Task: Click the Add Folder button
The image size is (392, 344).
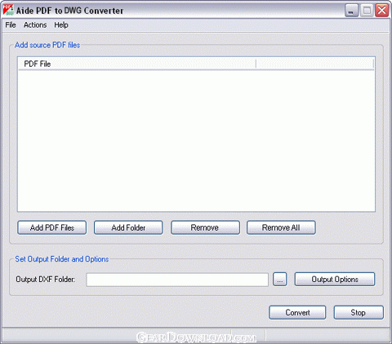Action: tap(128, 227)
